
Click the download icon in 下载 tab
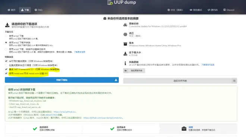coord(22,10)
